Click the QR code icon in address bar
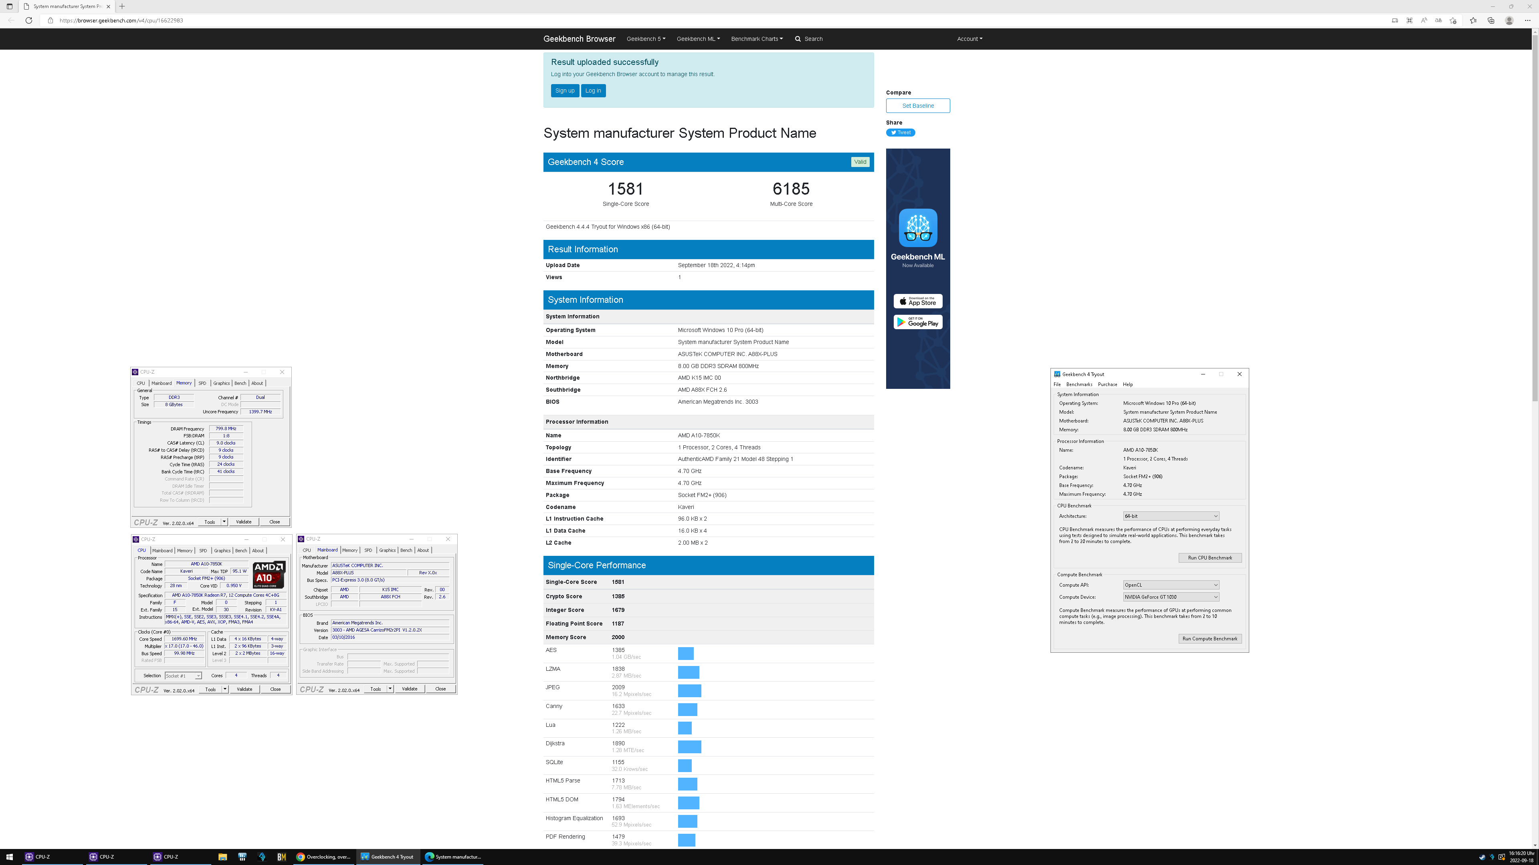This screenshot has height=865, width=1539. click(1410, 20)
